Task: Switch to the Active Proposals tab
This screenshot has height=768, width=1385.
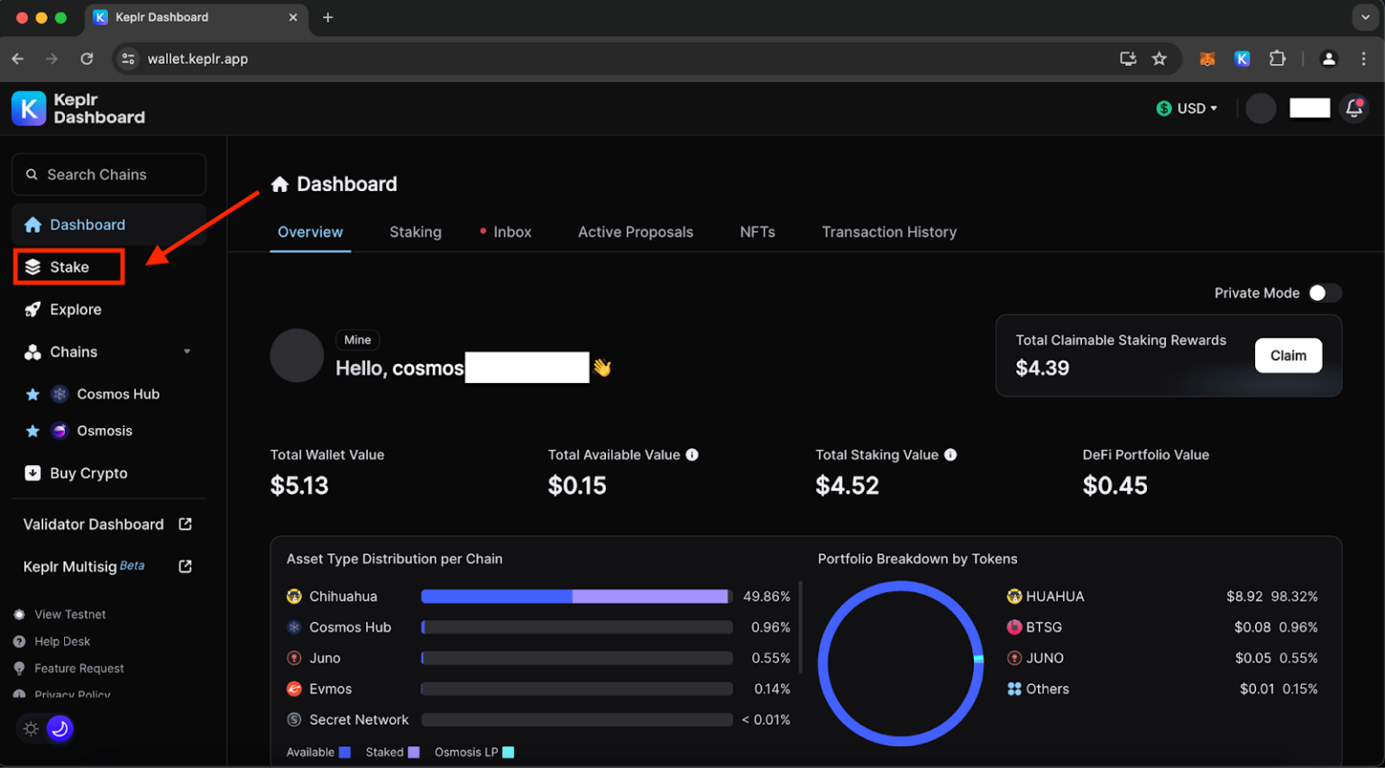Action: point(635,232)
